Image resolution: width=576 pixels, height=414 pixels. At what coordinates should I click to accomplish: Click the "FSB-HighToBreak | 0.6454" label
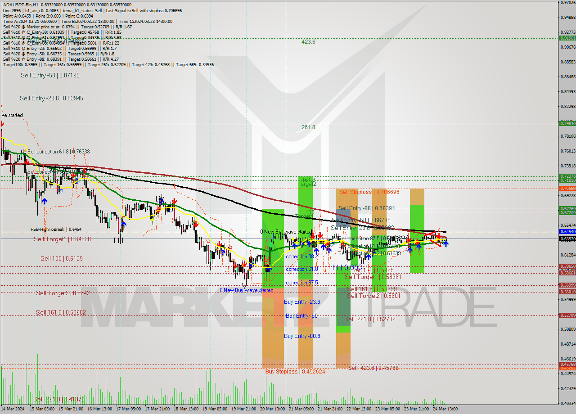[x=56, y=229]
